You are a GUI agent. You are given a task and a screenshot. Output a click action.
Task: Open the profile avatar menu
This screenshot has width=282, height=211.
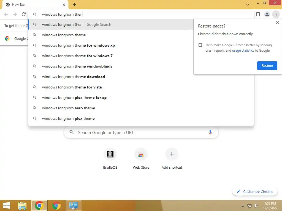pos(267,14)
